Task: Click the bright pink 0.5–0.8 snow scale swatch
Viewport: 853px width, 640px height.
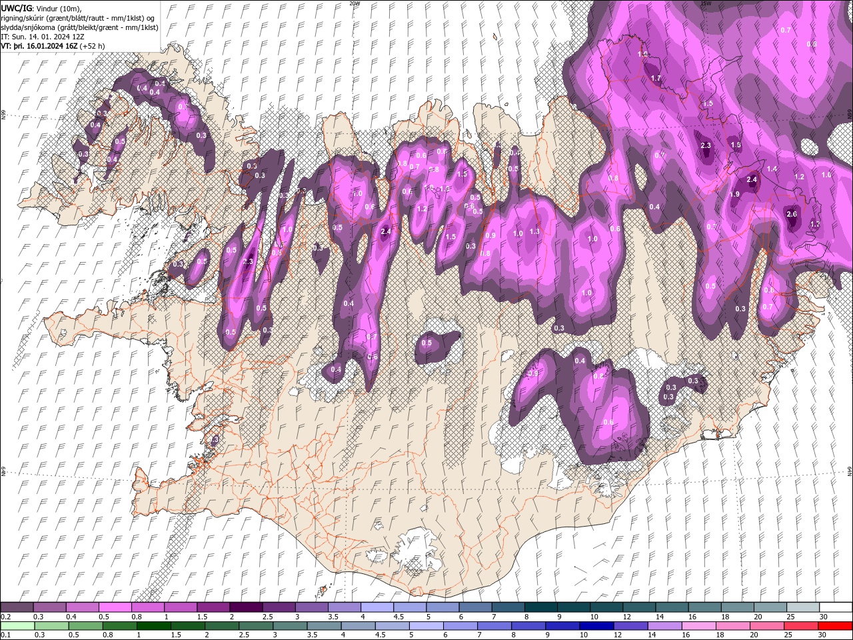Action: (115, 607)
